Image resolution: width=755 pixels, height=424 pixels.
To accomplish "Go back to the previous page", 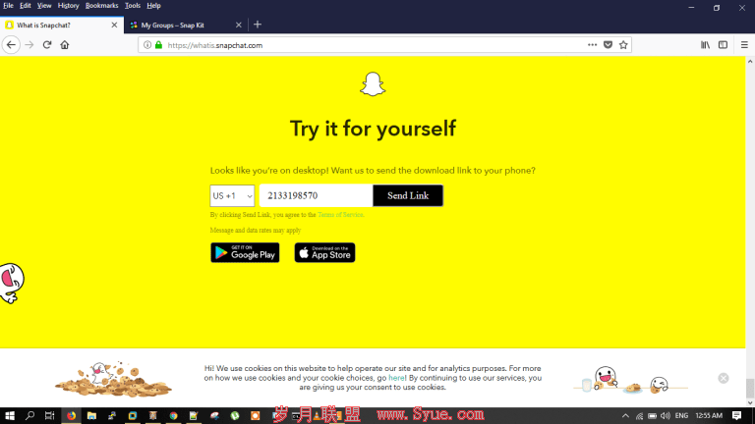I will pos(11,45).
